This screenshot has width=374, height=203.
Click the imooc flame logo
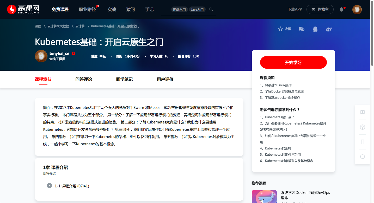(11, 9)
